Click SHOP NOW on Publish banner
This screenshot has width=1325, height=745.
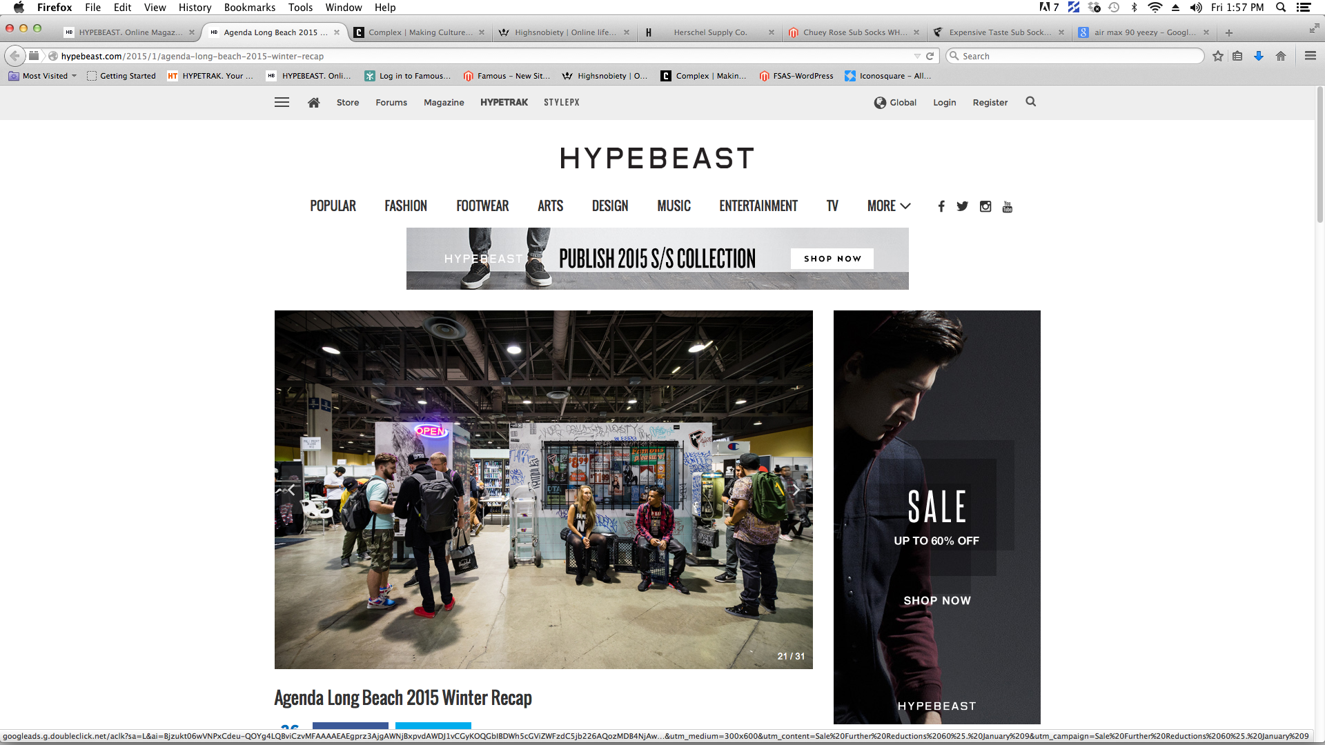[x=832, y=259]
